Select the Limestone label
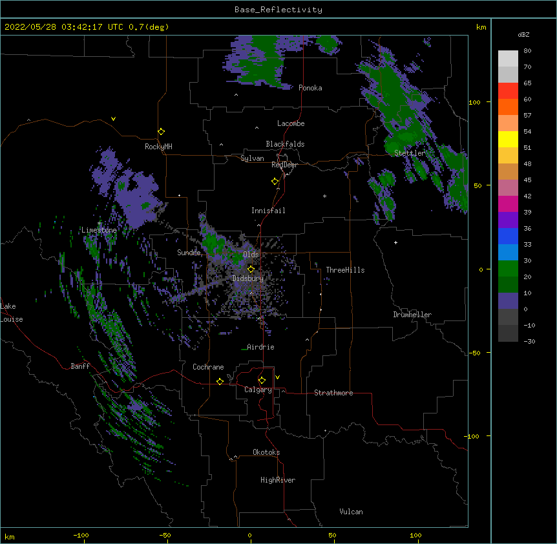 click(x=99, y=230)
